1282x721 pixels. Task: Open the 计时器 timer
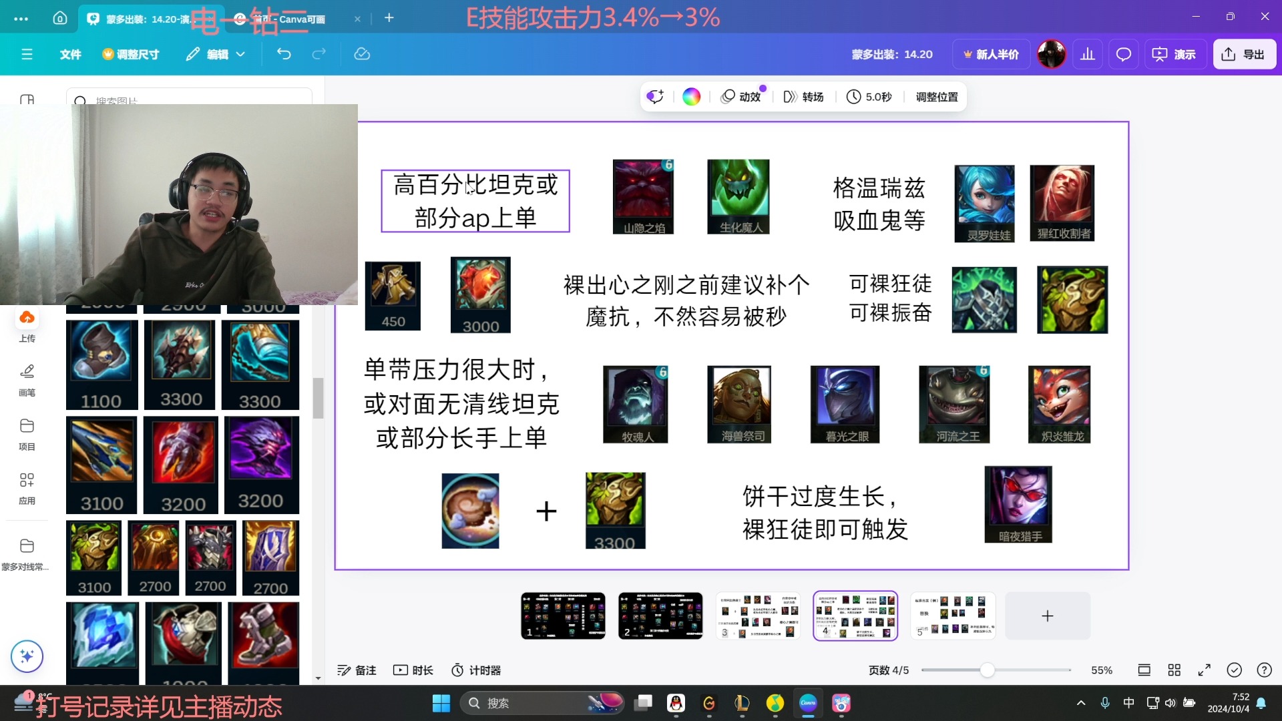[476, 670]
